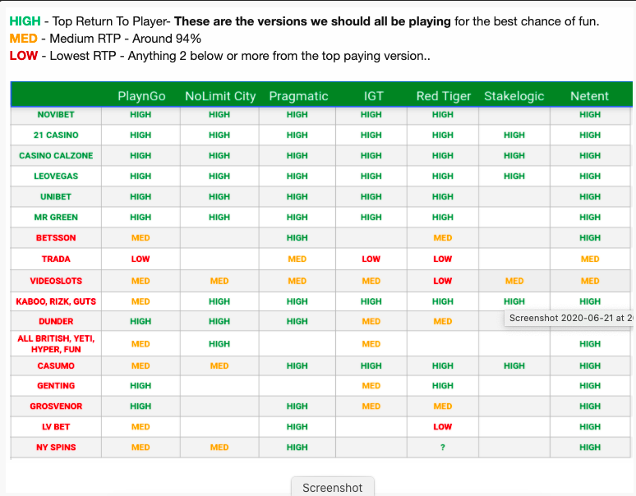Click the VIDEOSLOTS casino name

[x=56, y=281]
